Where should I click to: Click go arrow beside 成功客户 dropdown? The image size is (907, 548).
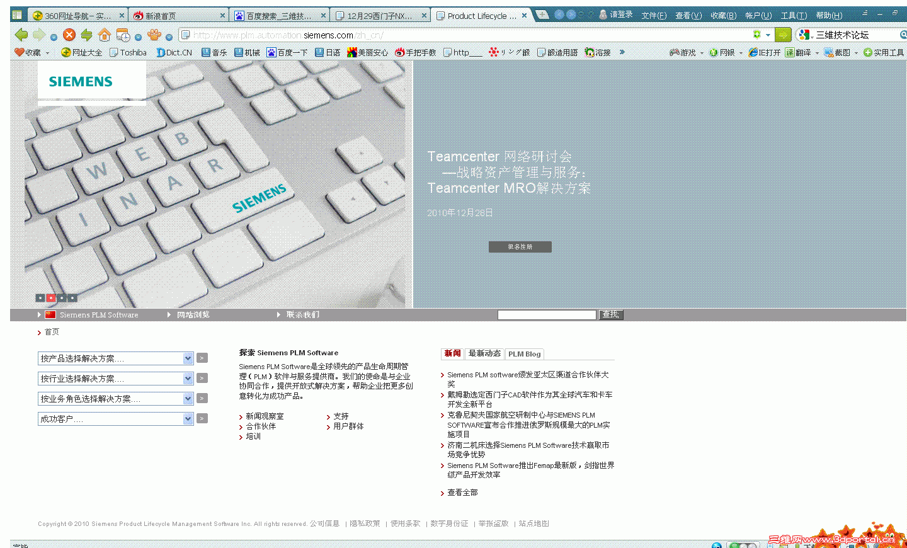tap(202, 419)
